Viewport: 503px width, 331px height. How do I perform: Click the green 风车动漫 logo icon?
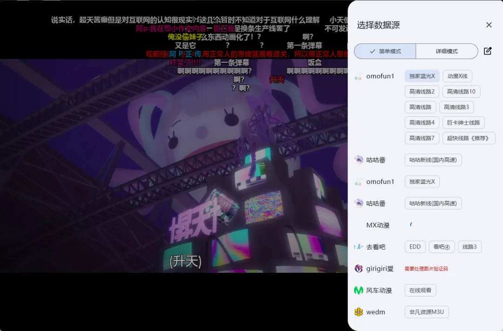tap(358, 290)
